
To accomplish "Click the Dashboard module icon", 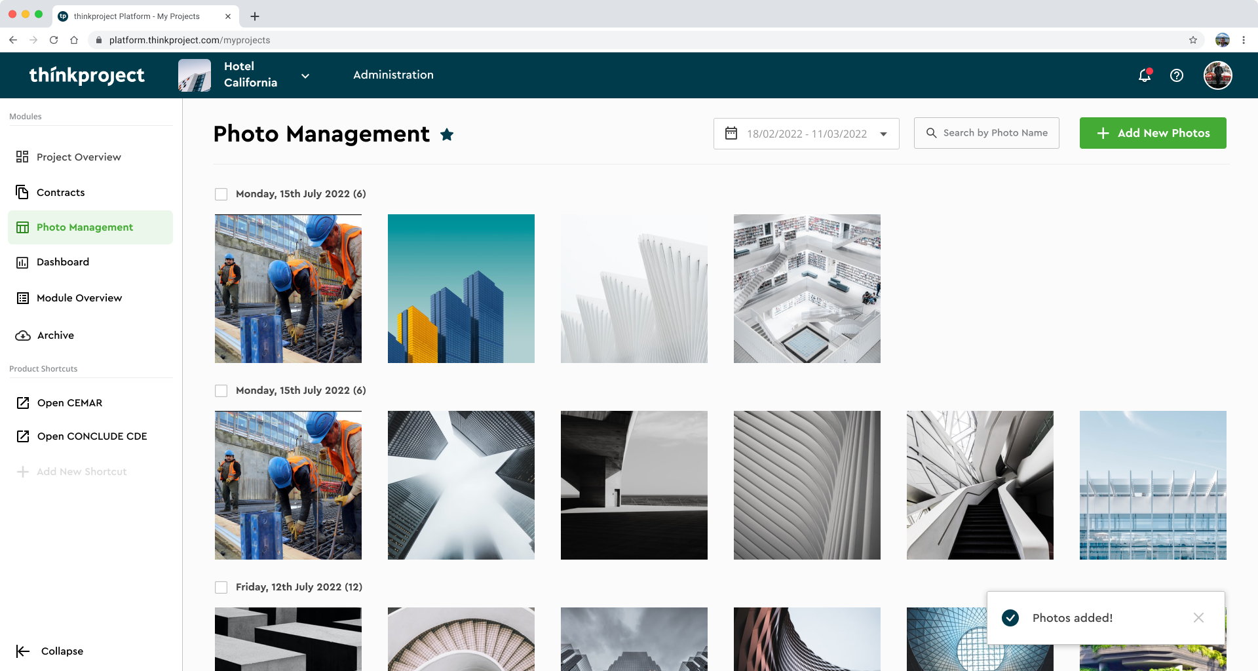I will point(22,261).
